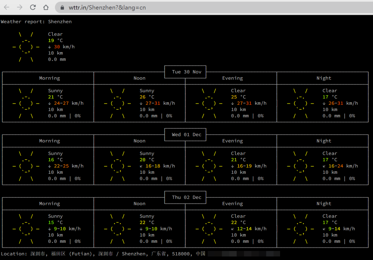This screenshot has width=373, height=260.
Task: Click the Morning header under Thu 02 Dec
Action: click(49, 203)
